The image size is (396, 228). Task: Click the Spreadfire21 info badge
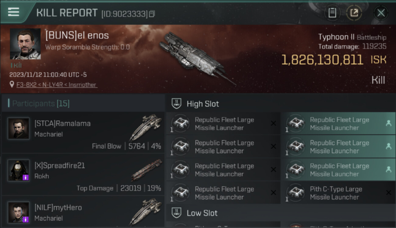(26, 177)
